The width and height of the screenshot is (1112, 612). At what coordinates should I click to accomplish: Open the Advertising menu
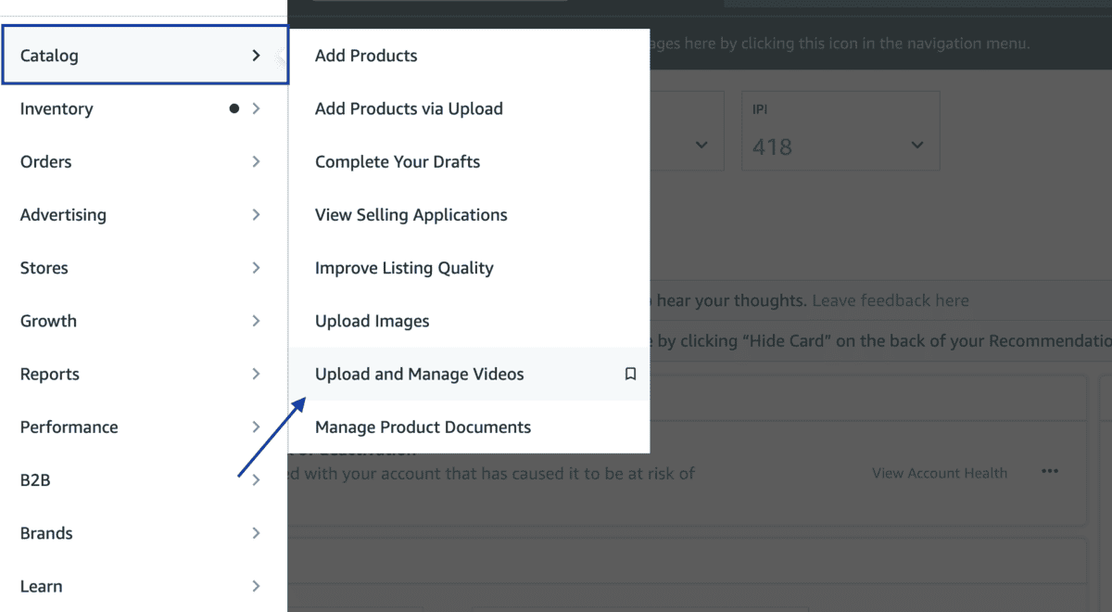[x=144, y=214]
